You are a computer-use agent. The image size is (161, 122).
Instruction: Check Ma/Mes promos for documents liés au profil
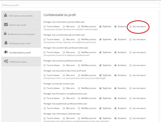point(79,75)
